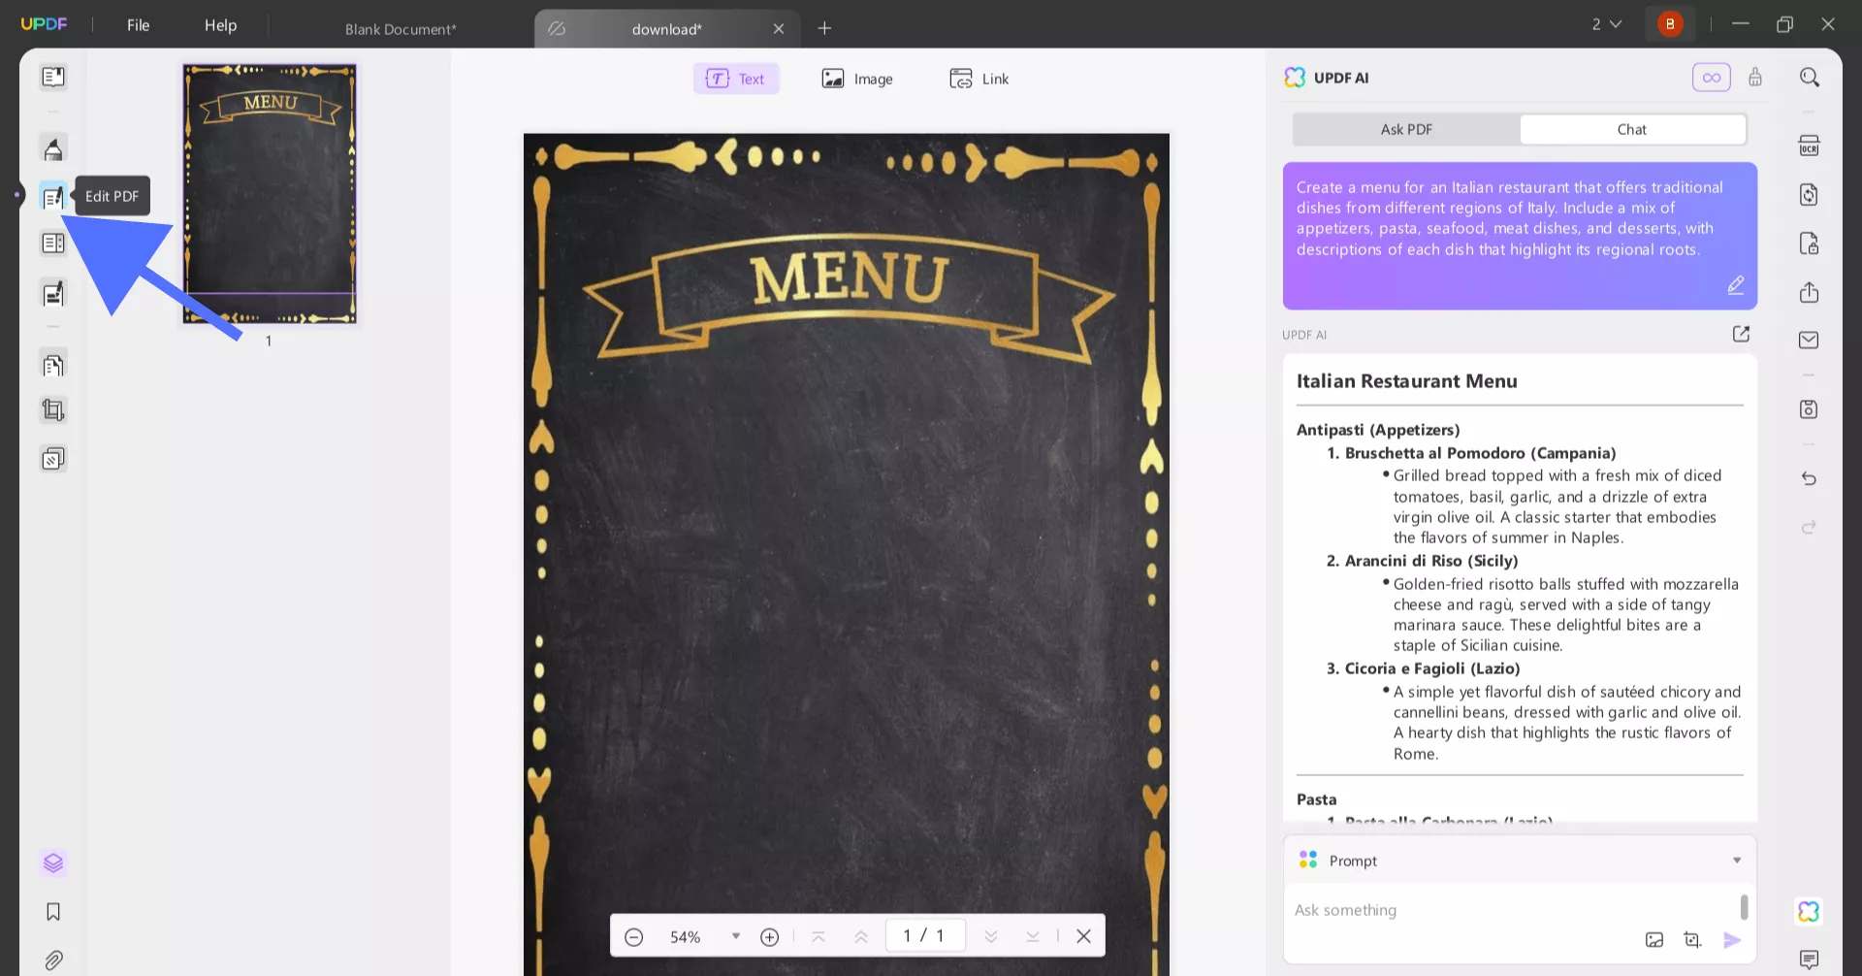Viewport: 1862px width, 976px height.
Task: Go to first page
Action: click(818, 936)
